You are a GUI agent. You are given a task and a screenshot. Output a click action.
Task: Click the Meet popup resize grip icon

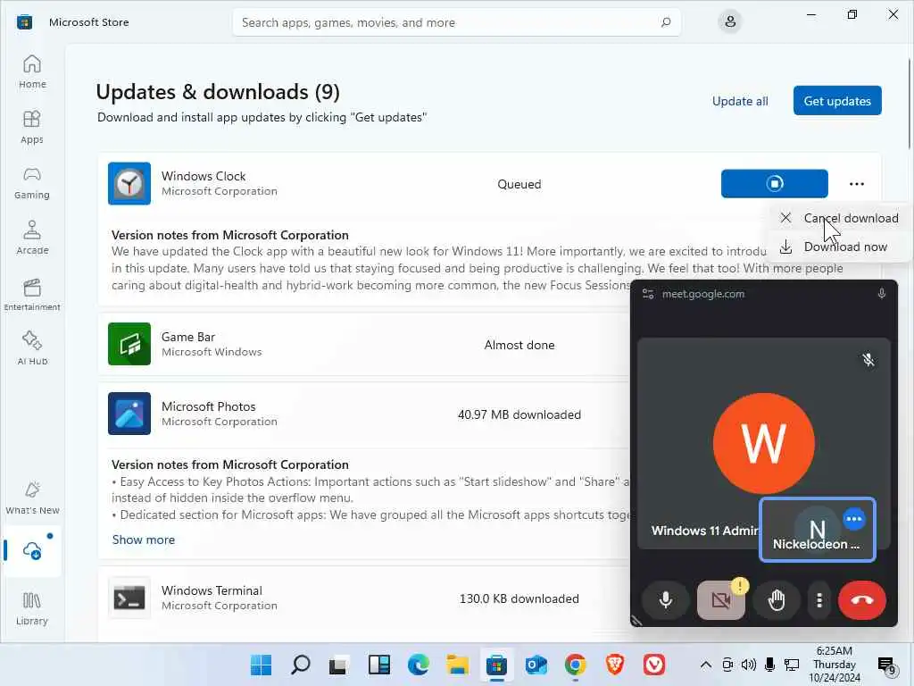click(x=637, y=621)
